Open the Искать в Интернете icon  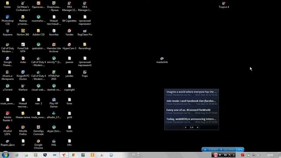pos(7,75)
